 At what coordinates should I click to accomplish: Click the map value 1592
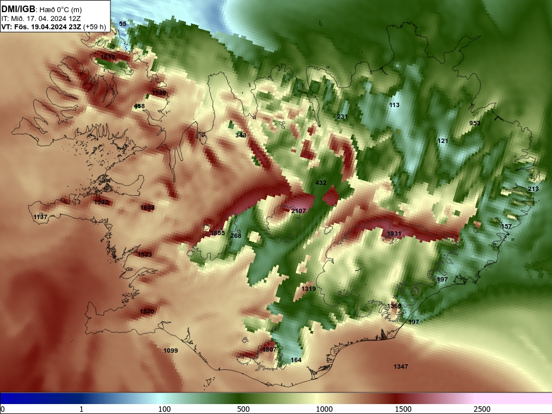[102, 202]
